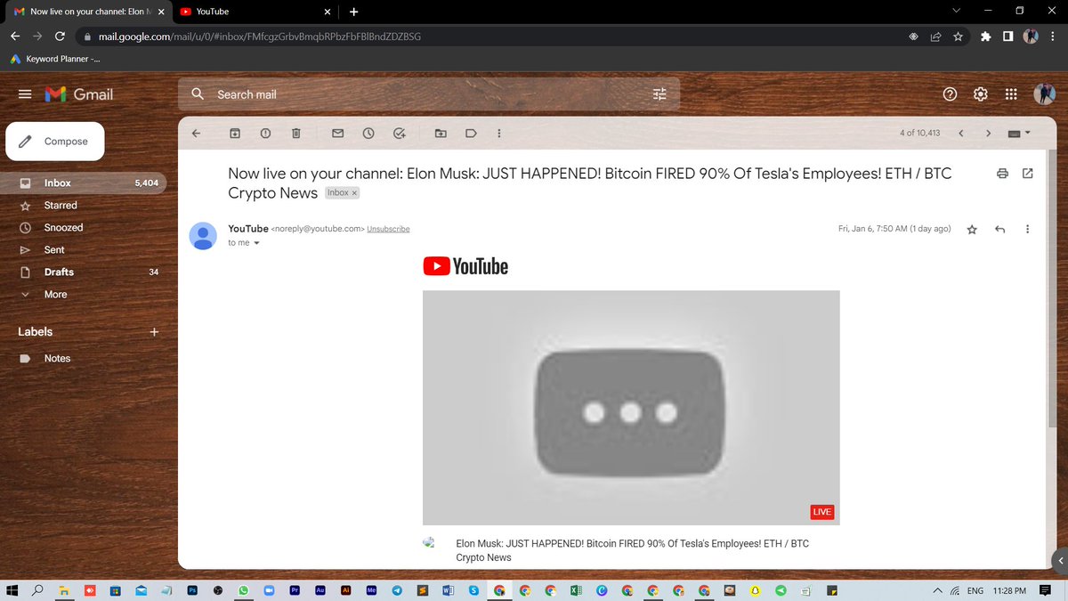Viewport: 1068px width, 601px height.
Task: Delete this email with the trash icon
Action: tap(296, 134)
